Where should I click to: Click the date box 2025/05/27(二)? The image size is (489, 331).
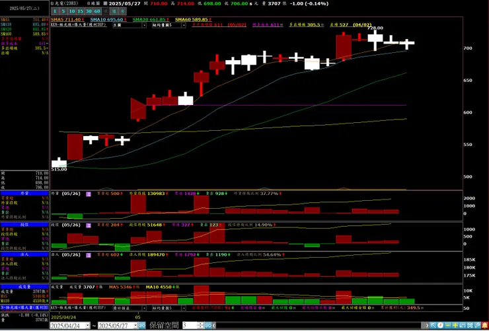(24, 9)
